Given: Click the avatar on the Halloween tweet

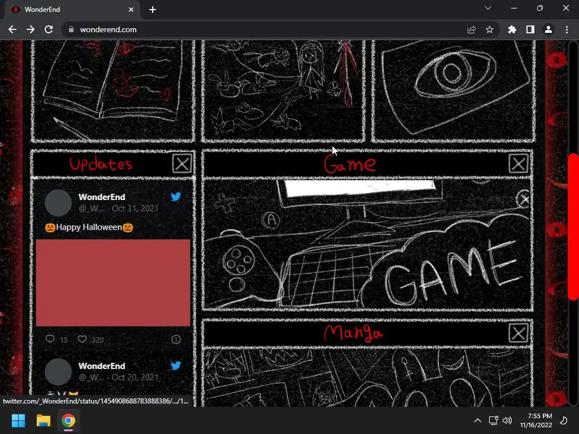Looking at the screenshot, I should tap(58, 203).
